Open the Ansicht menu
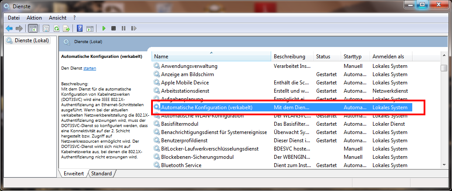This screenshot has height=191, width=452. coord(58,18)
